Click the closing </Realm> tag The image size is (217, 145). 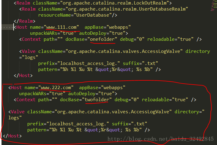pos(25,21)
